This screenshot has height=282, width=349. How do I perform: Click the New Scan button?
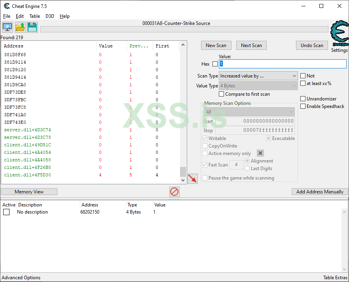point(216,45)
